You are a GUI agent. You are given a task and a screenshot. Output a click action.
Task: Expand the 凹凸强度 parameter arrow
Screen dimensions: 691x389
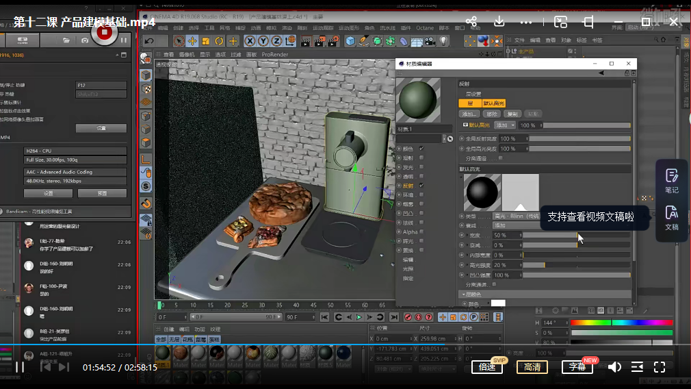467,275
